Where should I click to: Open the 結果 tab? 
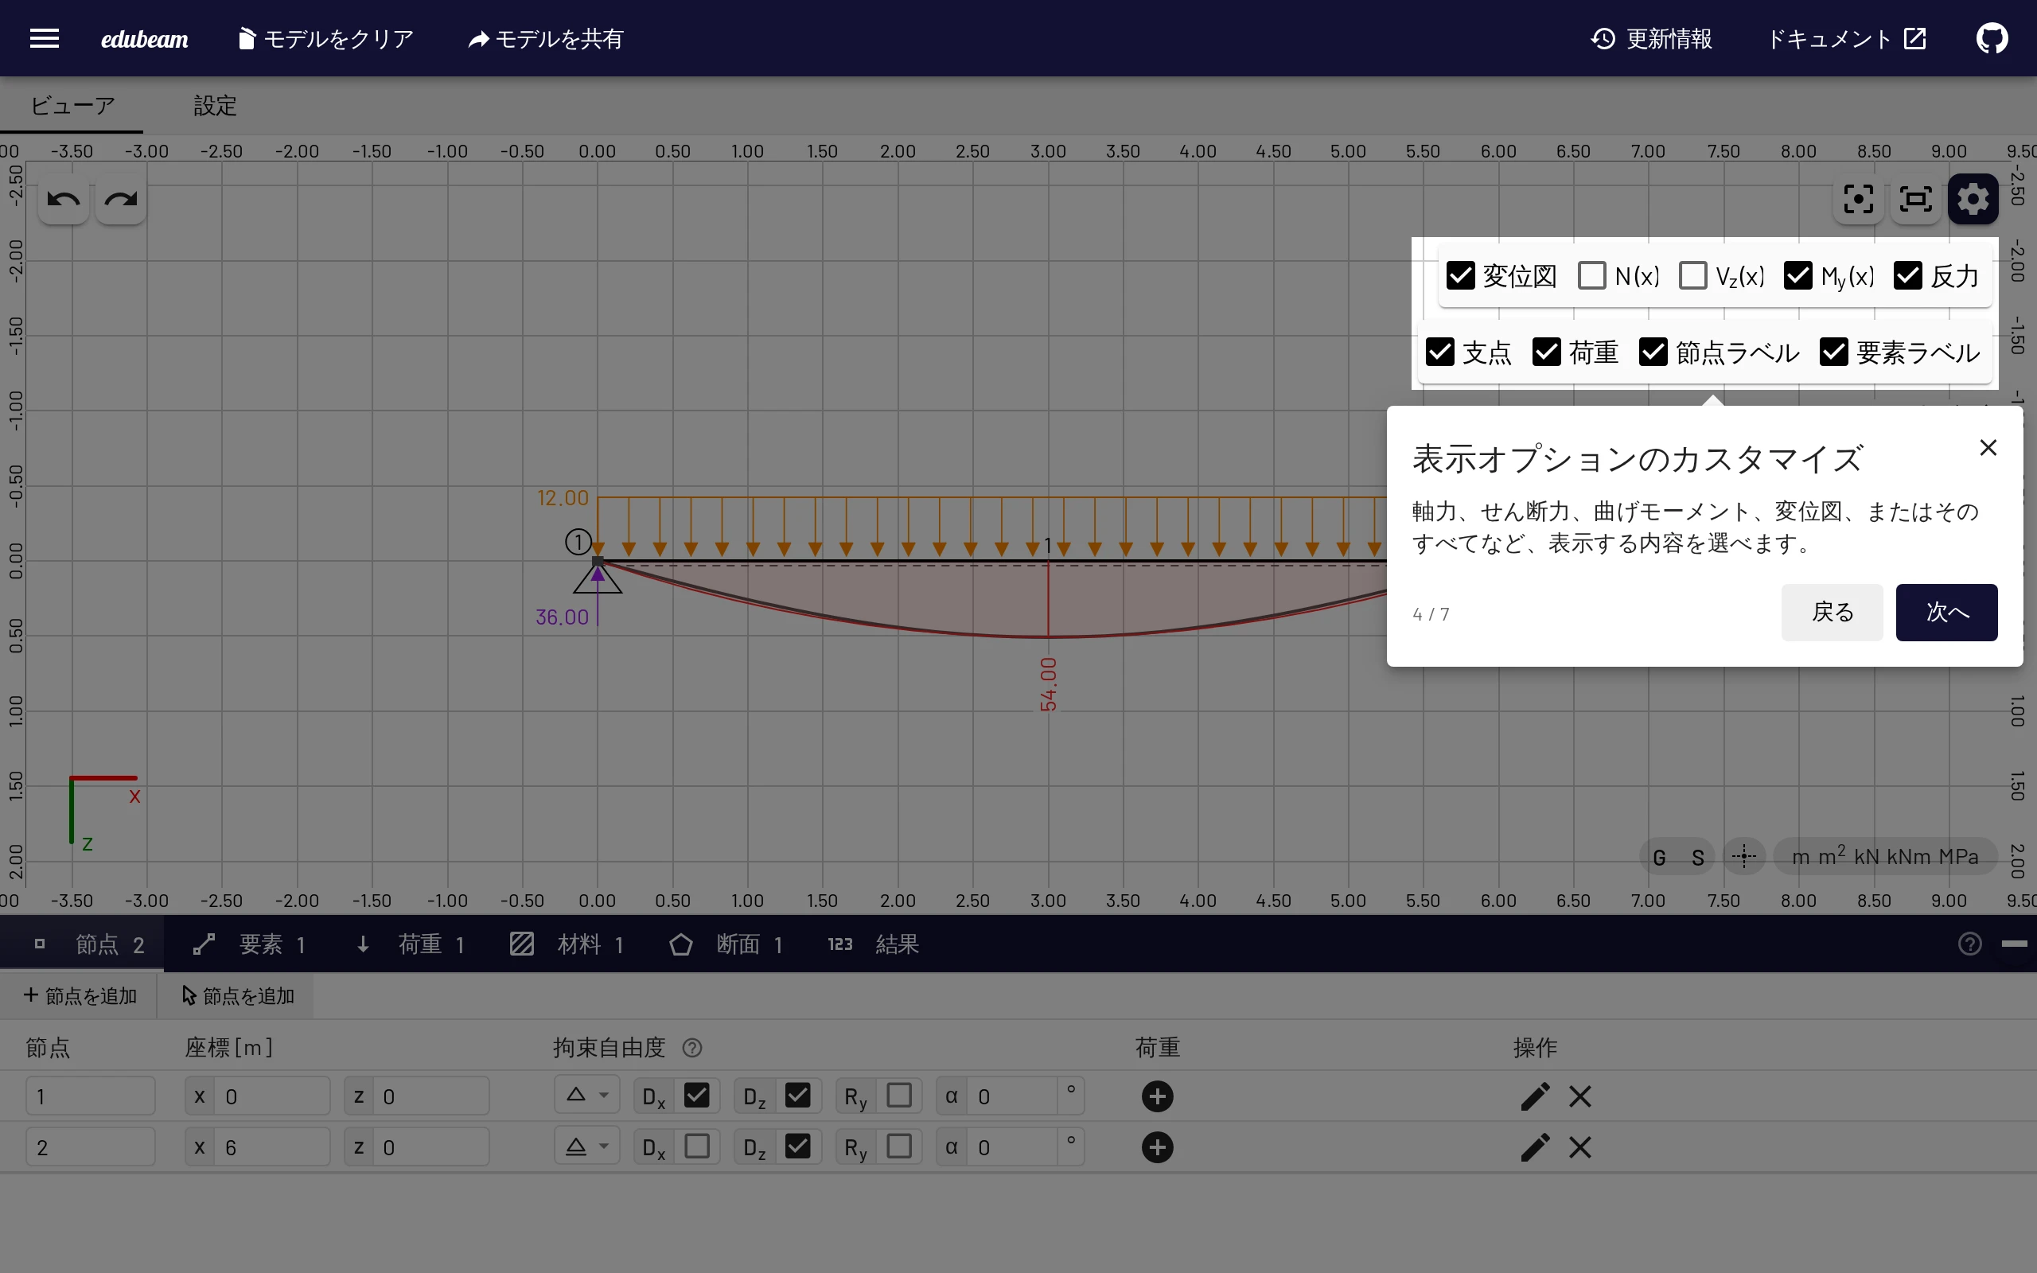click(874, 944)
